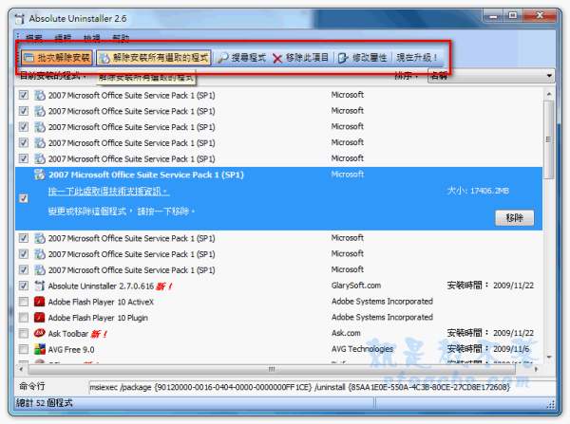Click the vertical scrollbar down arrow

click(x=549, y=358)
